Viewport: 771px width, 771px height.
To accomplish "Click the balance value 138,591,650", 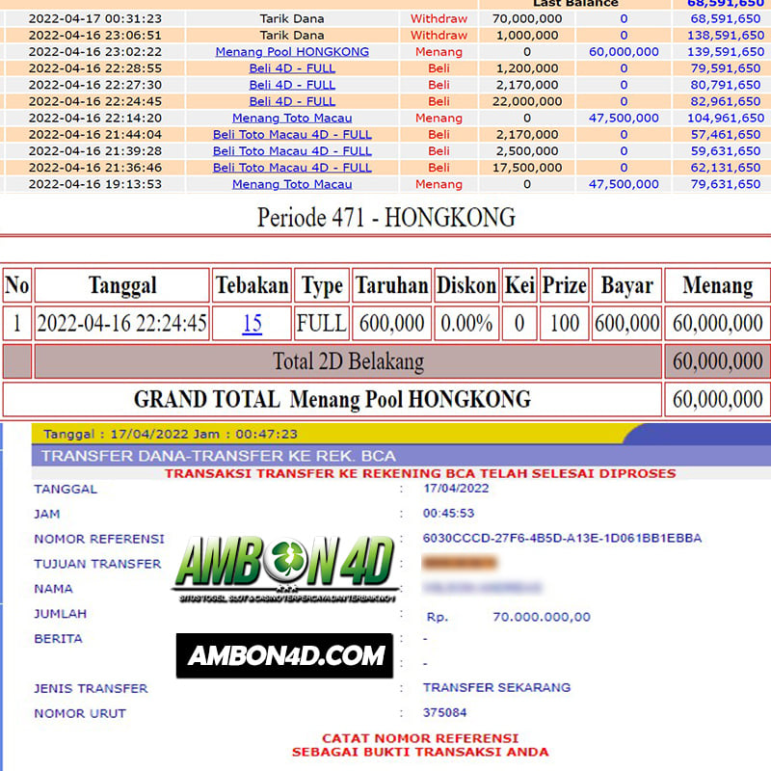I will (726, 36).
